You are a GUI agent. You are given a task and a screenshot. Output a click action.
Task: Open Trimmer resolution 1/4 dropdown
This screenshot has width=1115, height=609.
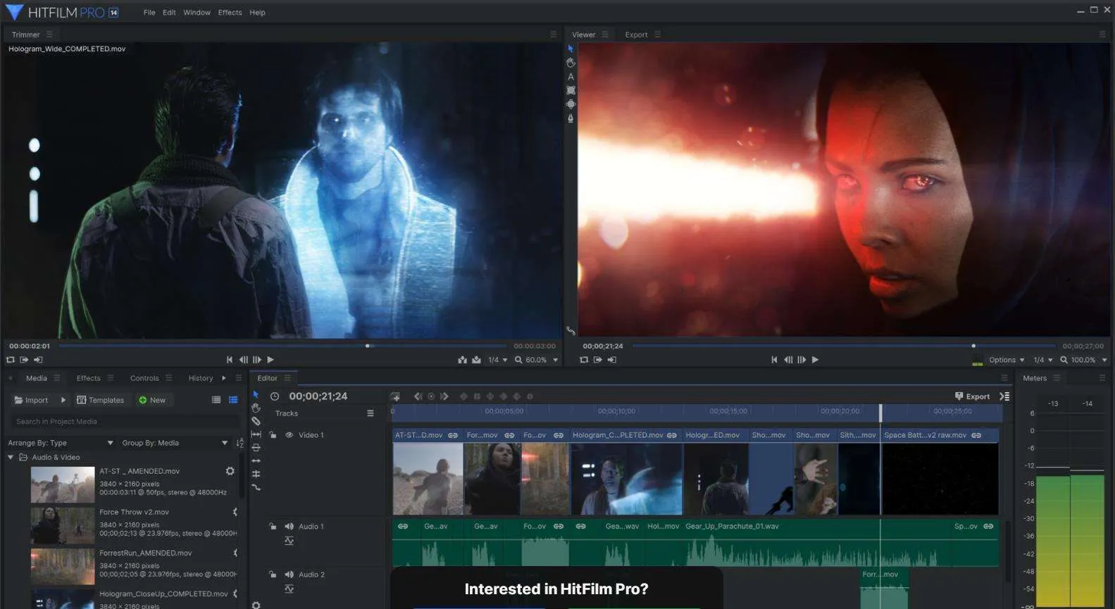[x=498, y=360]
